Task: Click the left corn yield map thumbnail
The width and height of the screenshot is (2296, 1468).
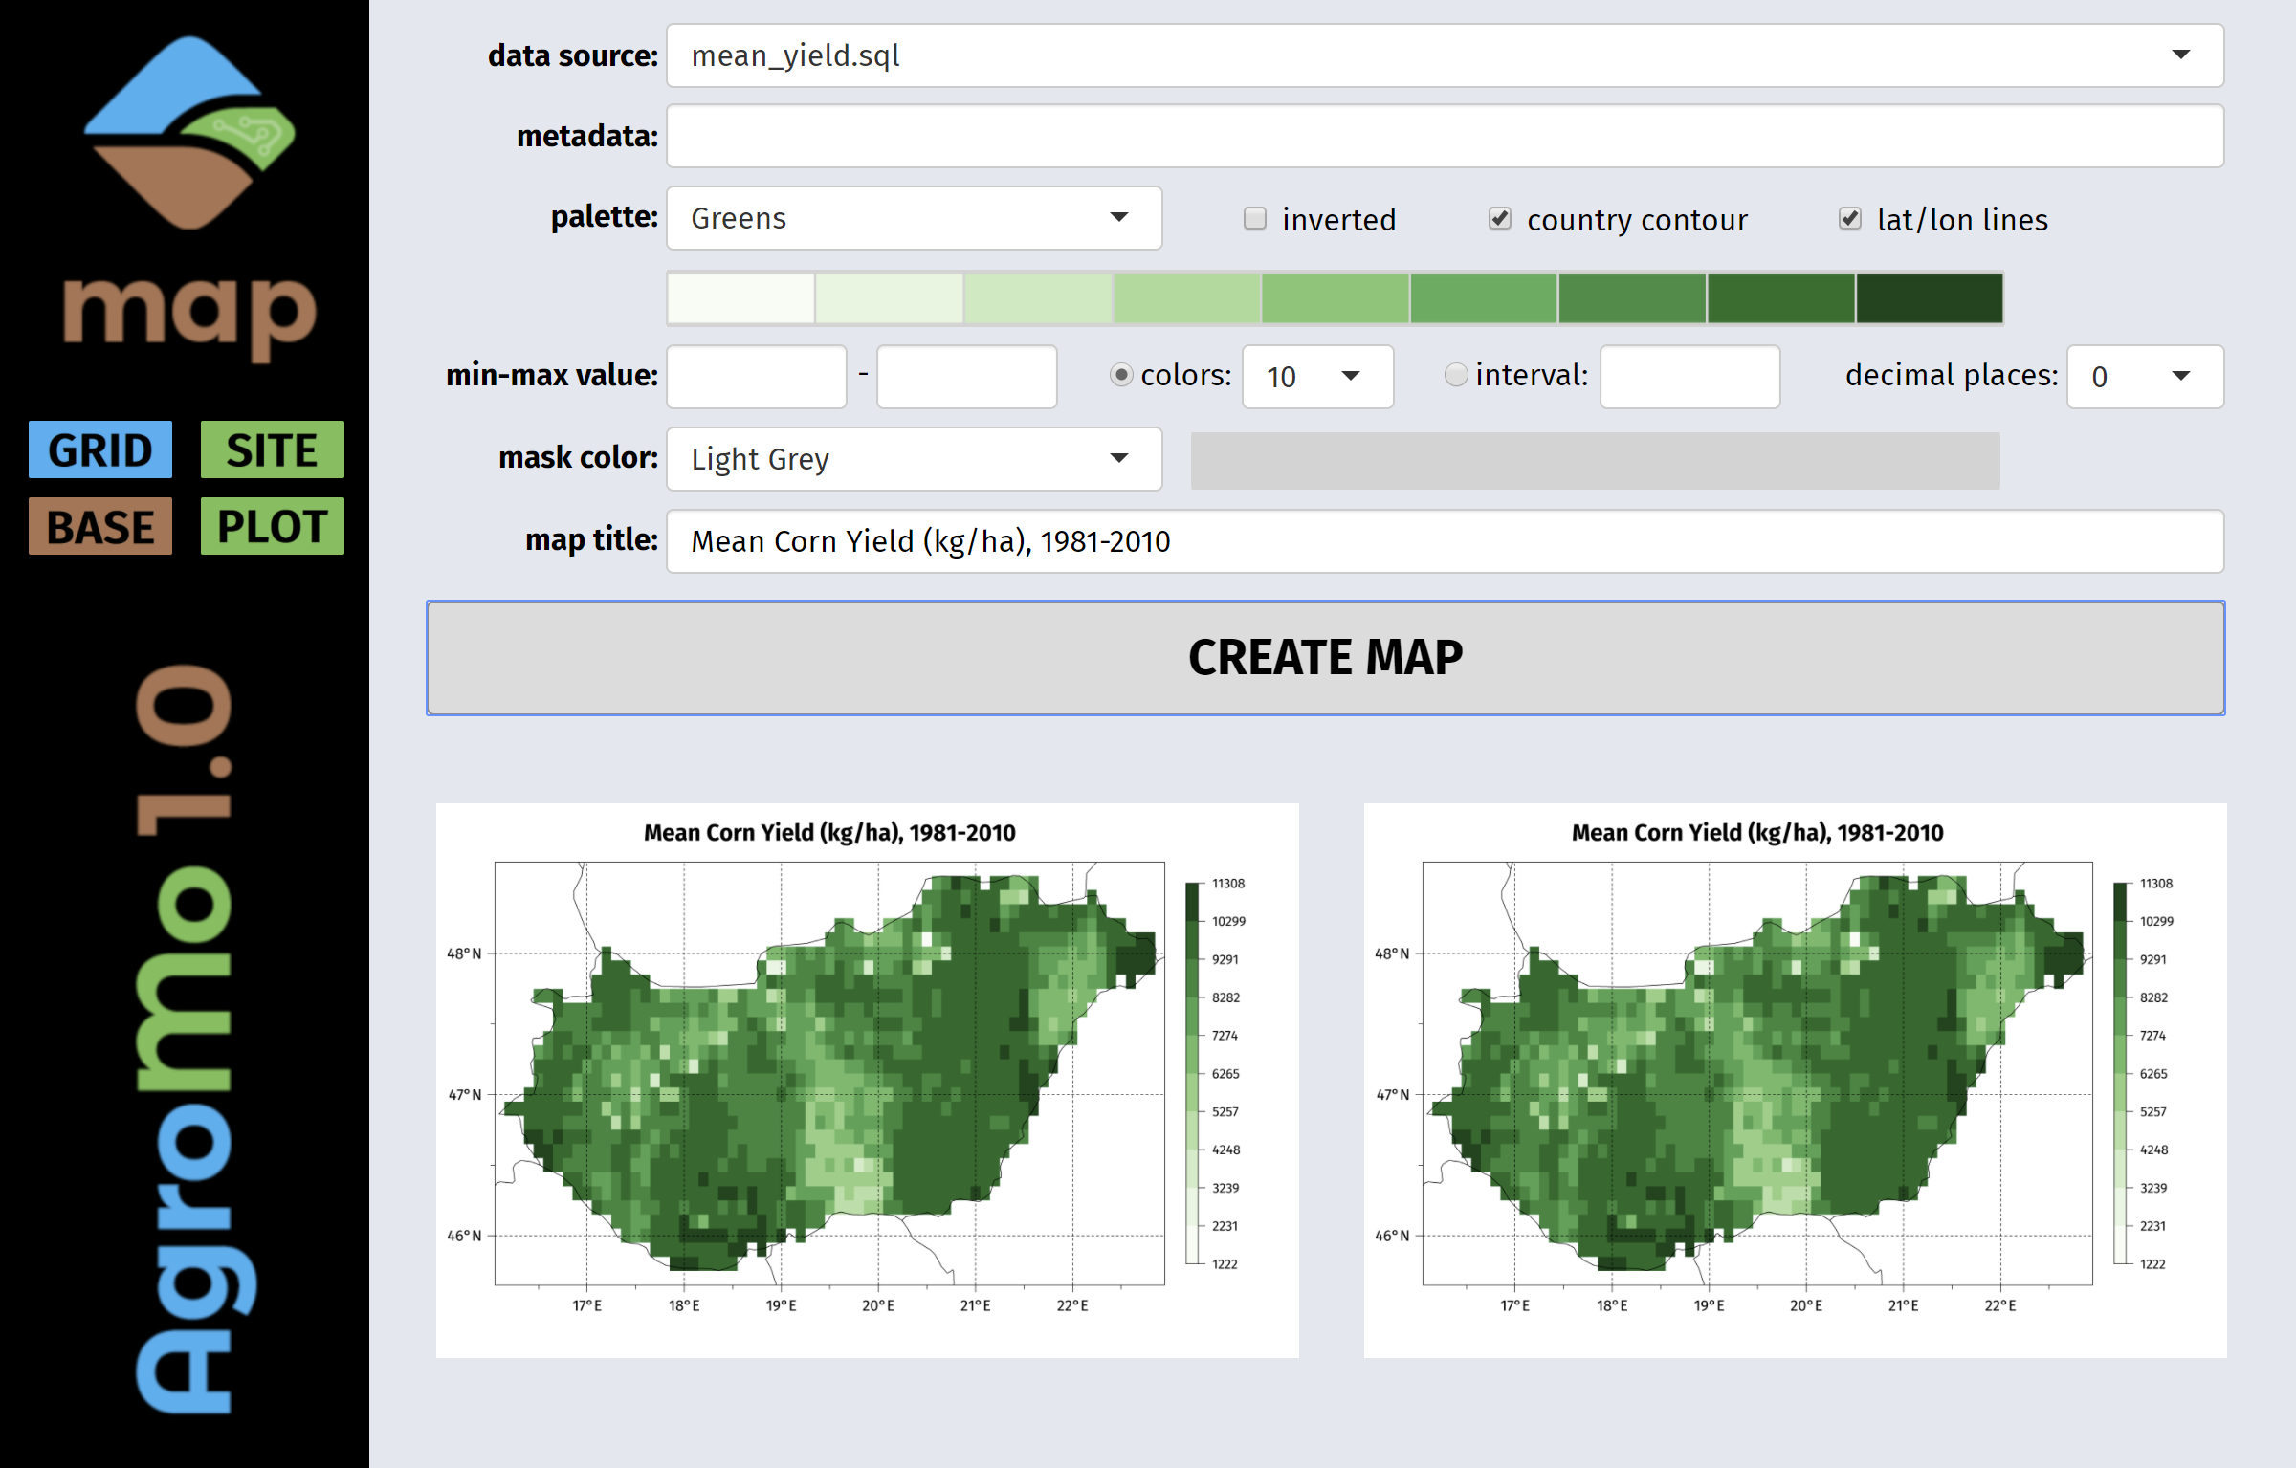Action: (x=867, y=1080)
